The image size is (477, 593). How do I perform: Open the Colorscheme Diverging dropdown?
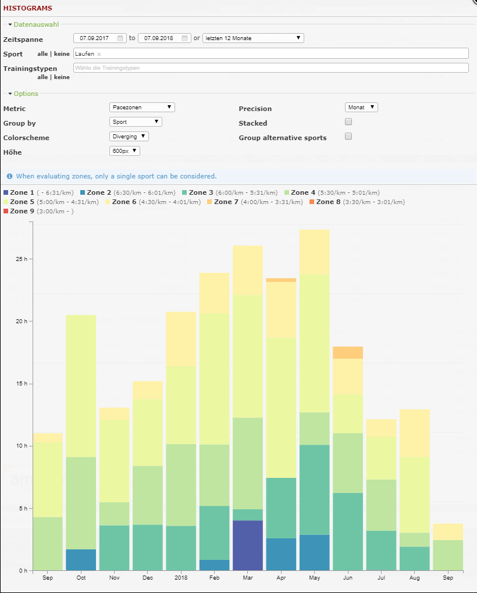point(129,137)
